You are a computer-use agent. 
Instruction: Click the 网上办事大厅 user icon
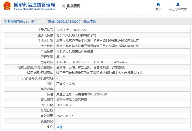178,4
